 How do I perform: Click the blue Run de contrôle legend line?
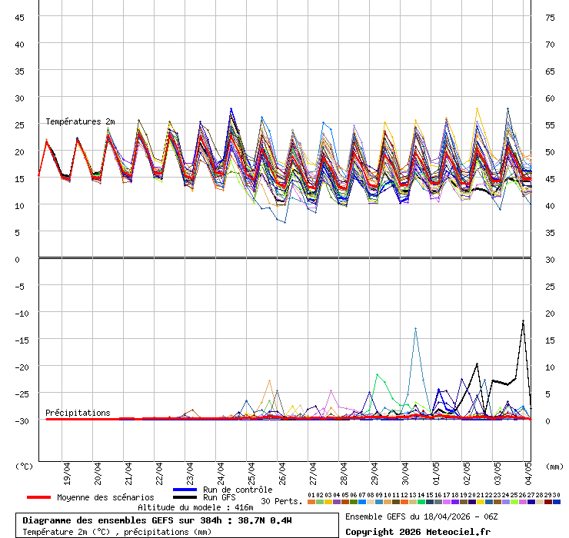[x=185, y=490]
